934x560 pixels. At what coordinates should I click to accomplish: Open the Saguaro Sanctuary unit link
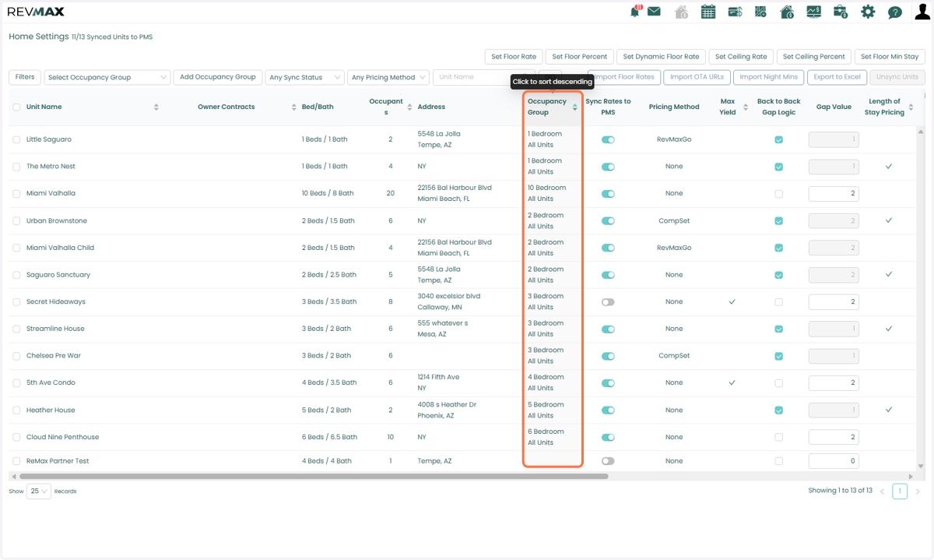pyautogui.click(x=58, y=275)
